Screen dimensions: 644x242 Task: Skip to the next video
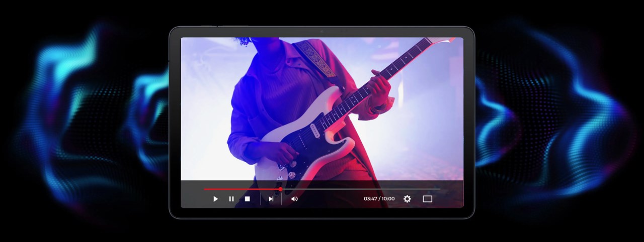tap(271, 199)
